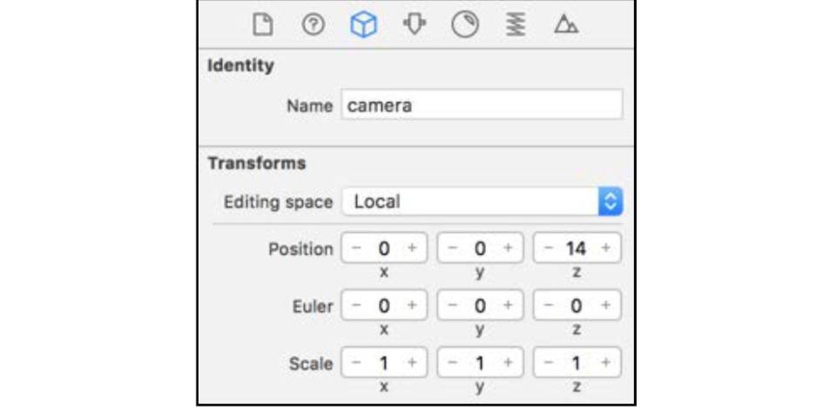Increase Scale x with plus button
Image resolution: width=817 pixels, height=408 pixels.
pos(412,363)
